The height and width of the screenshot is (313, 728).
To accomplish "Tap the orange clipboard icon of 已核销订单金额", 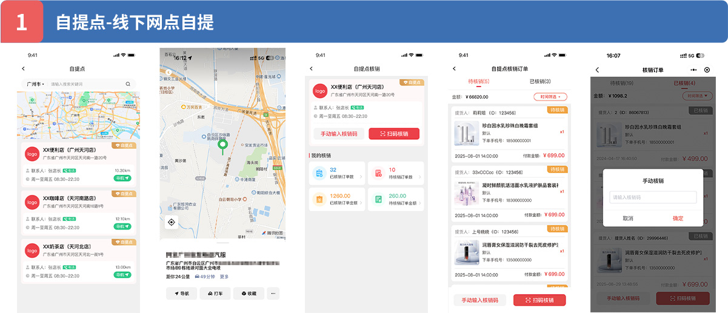I will point(319,199).
